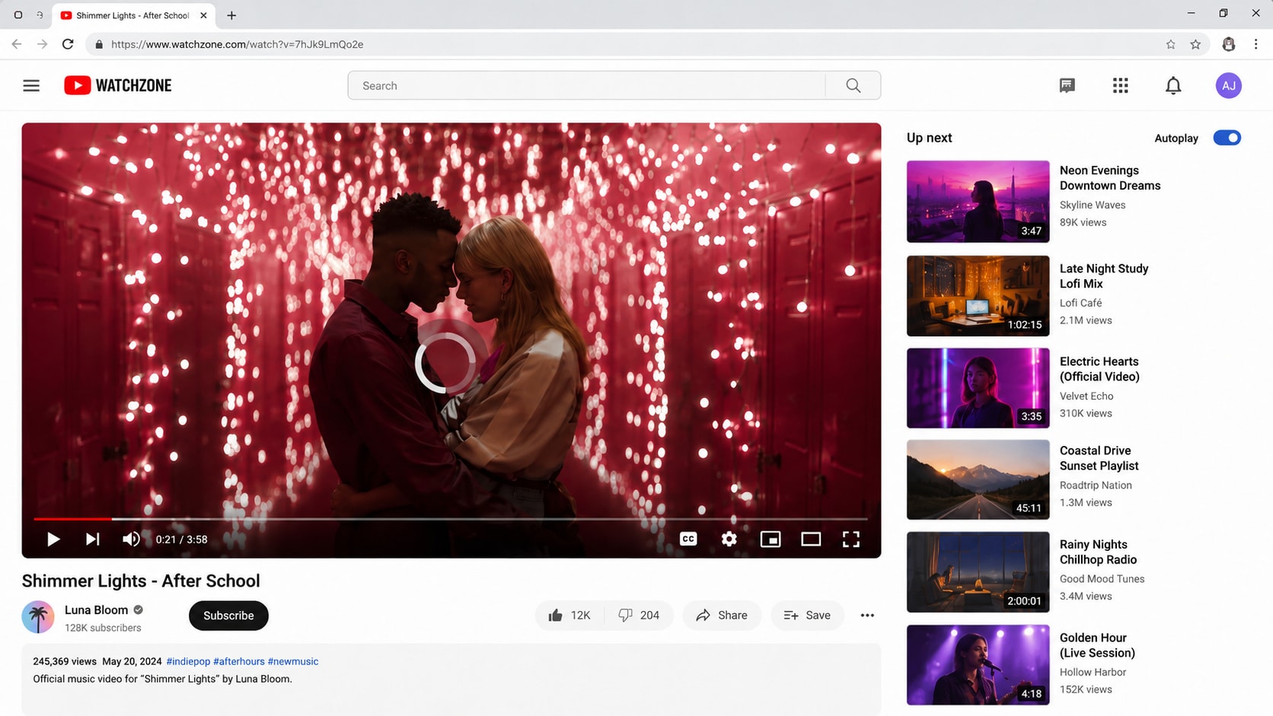Click the Roadtrip Nation channel name
1273x716 pixels.
coord(1096,485)
